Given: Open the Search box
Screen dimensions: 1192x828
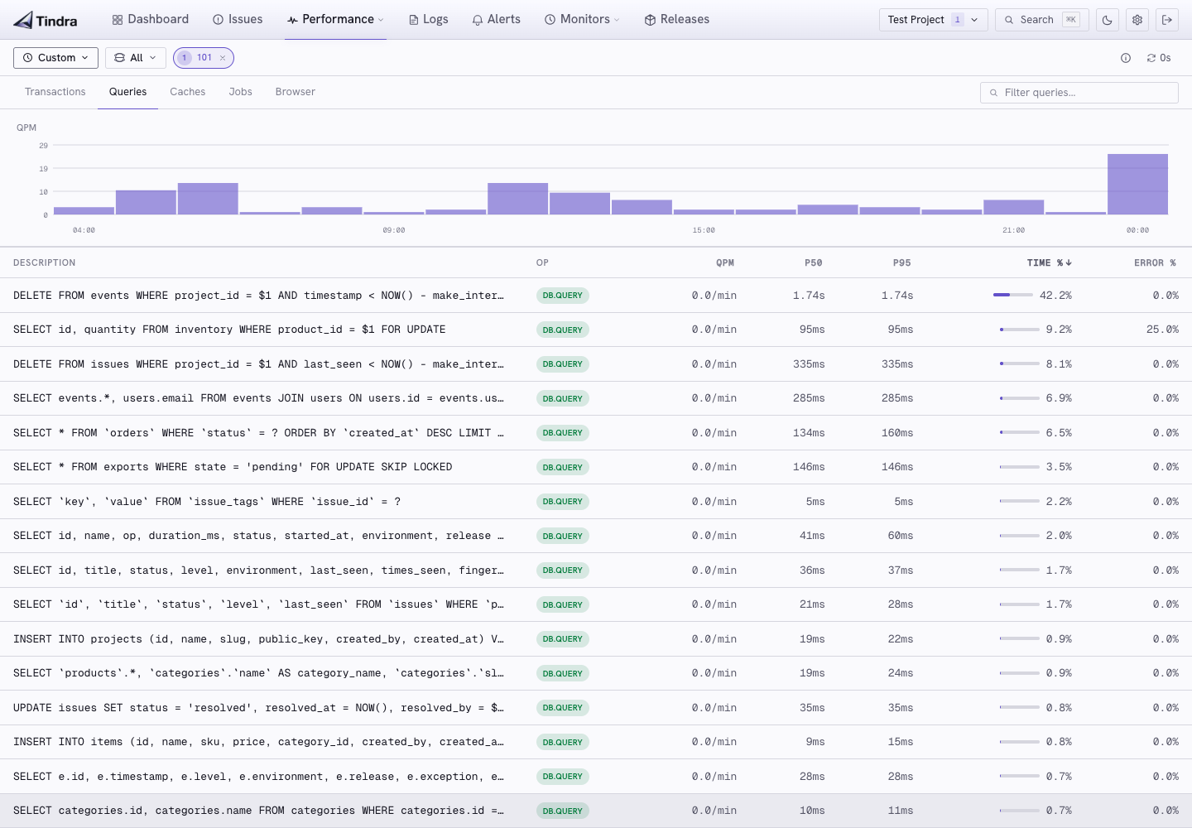Looking at the screenshot, I should point(1041,20).
